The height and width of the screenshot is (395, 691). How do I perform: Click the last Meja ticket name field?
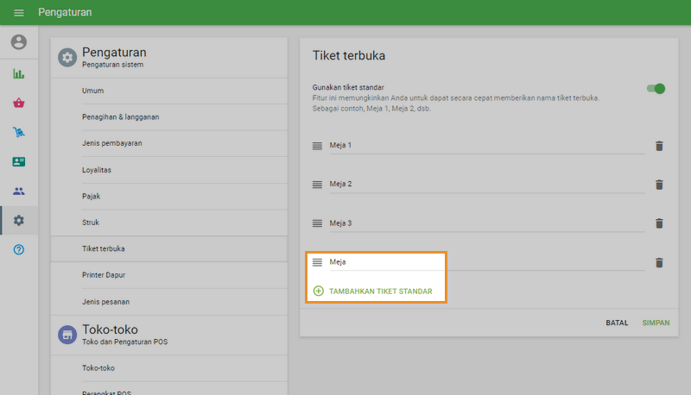pos(484,262)
